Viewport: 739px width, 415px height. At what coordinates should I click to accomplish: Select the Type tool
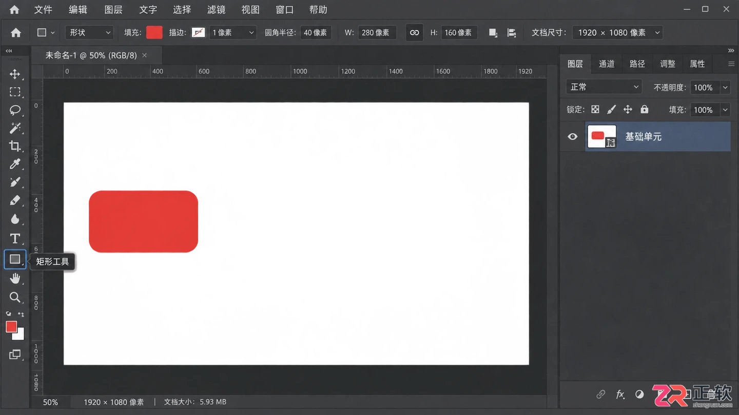coord(15,238)
